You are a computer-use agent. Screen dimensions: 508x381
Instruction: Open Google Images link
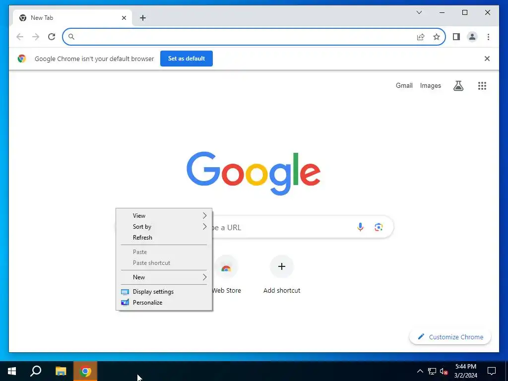(x=430, y=85)
